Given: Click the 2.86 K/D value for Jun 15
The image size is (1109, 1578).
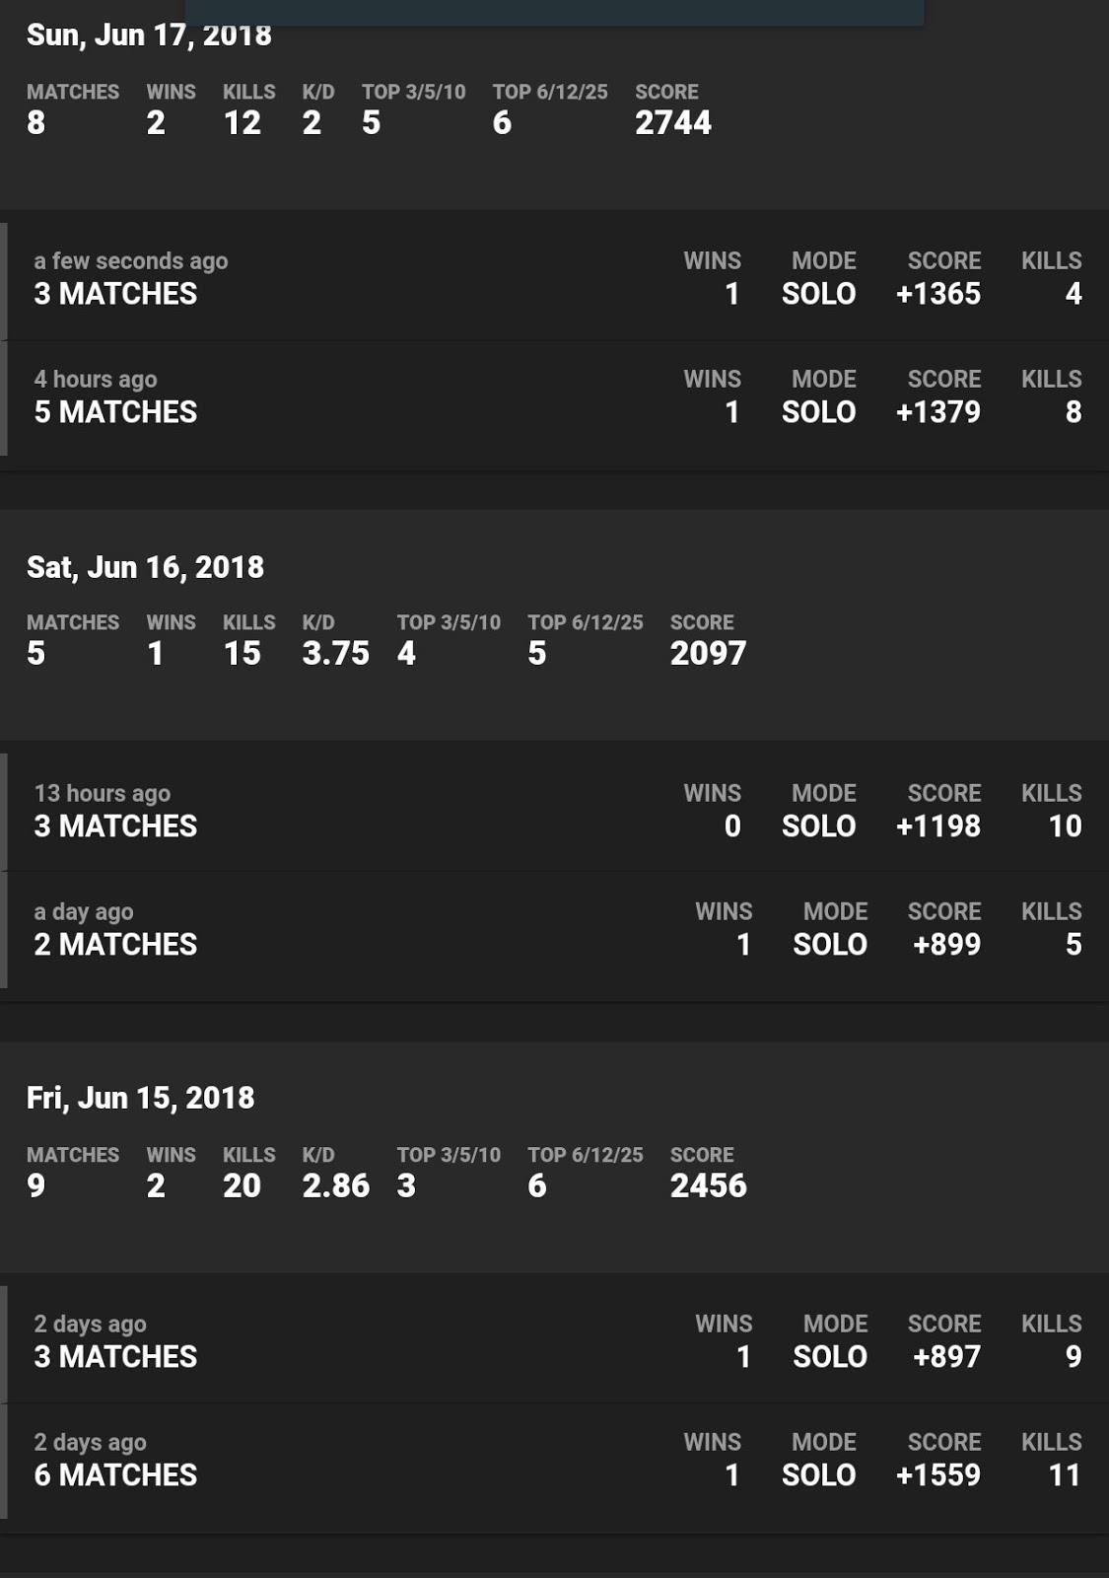Looking at the screenshot, I should (x=335, y=1185).
